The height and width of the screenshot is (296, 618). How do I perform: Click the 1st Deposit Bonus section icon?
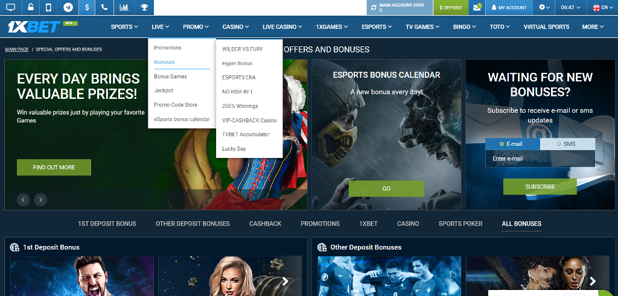coord(14,247)
